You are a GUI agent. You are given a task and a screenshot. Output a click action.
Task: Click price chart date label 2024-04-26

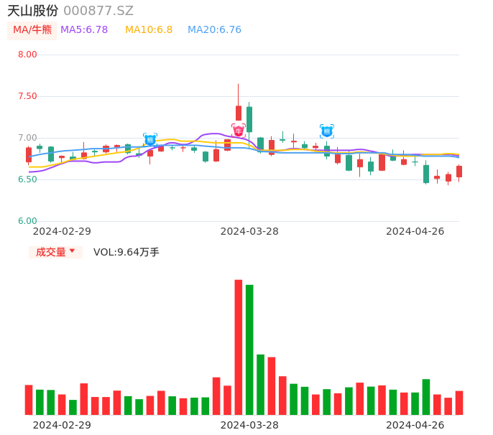tap(415, 231)
